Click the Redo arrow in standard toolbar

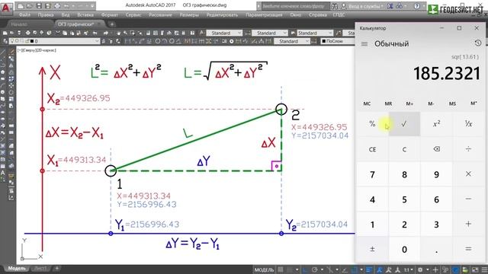[105, 33]
